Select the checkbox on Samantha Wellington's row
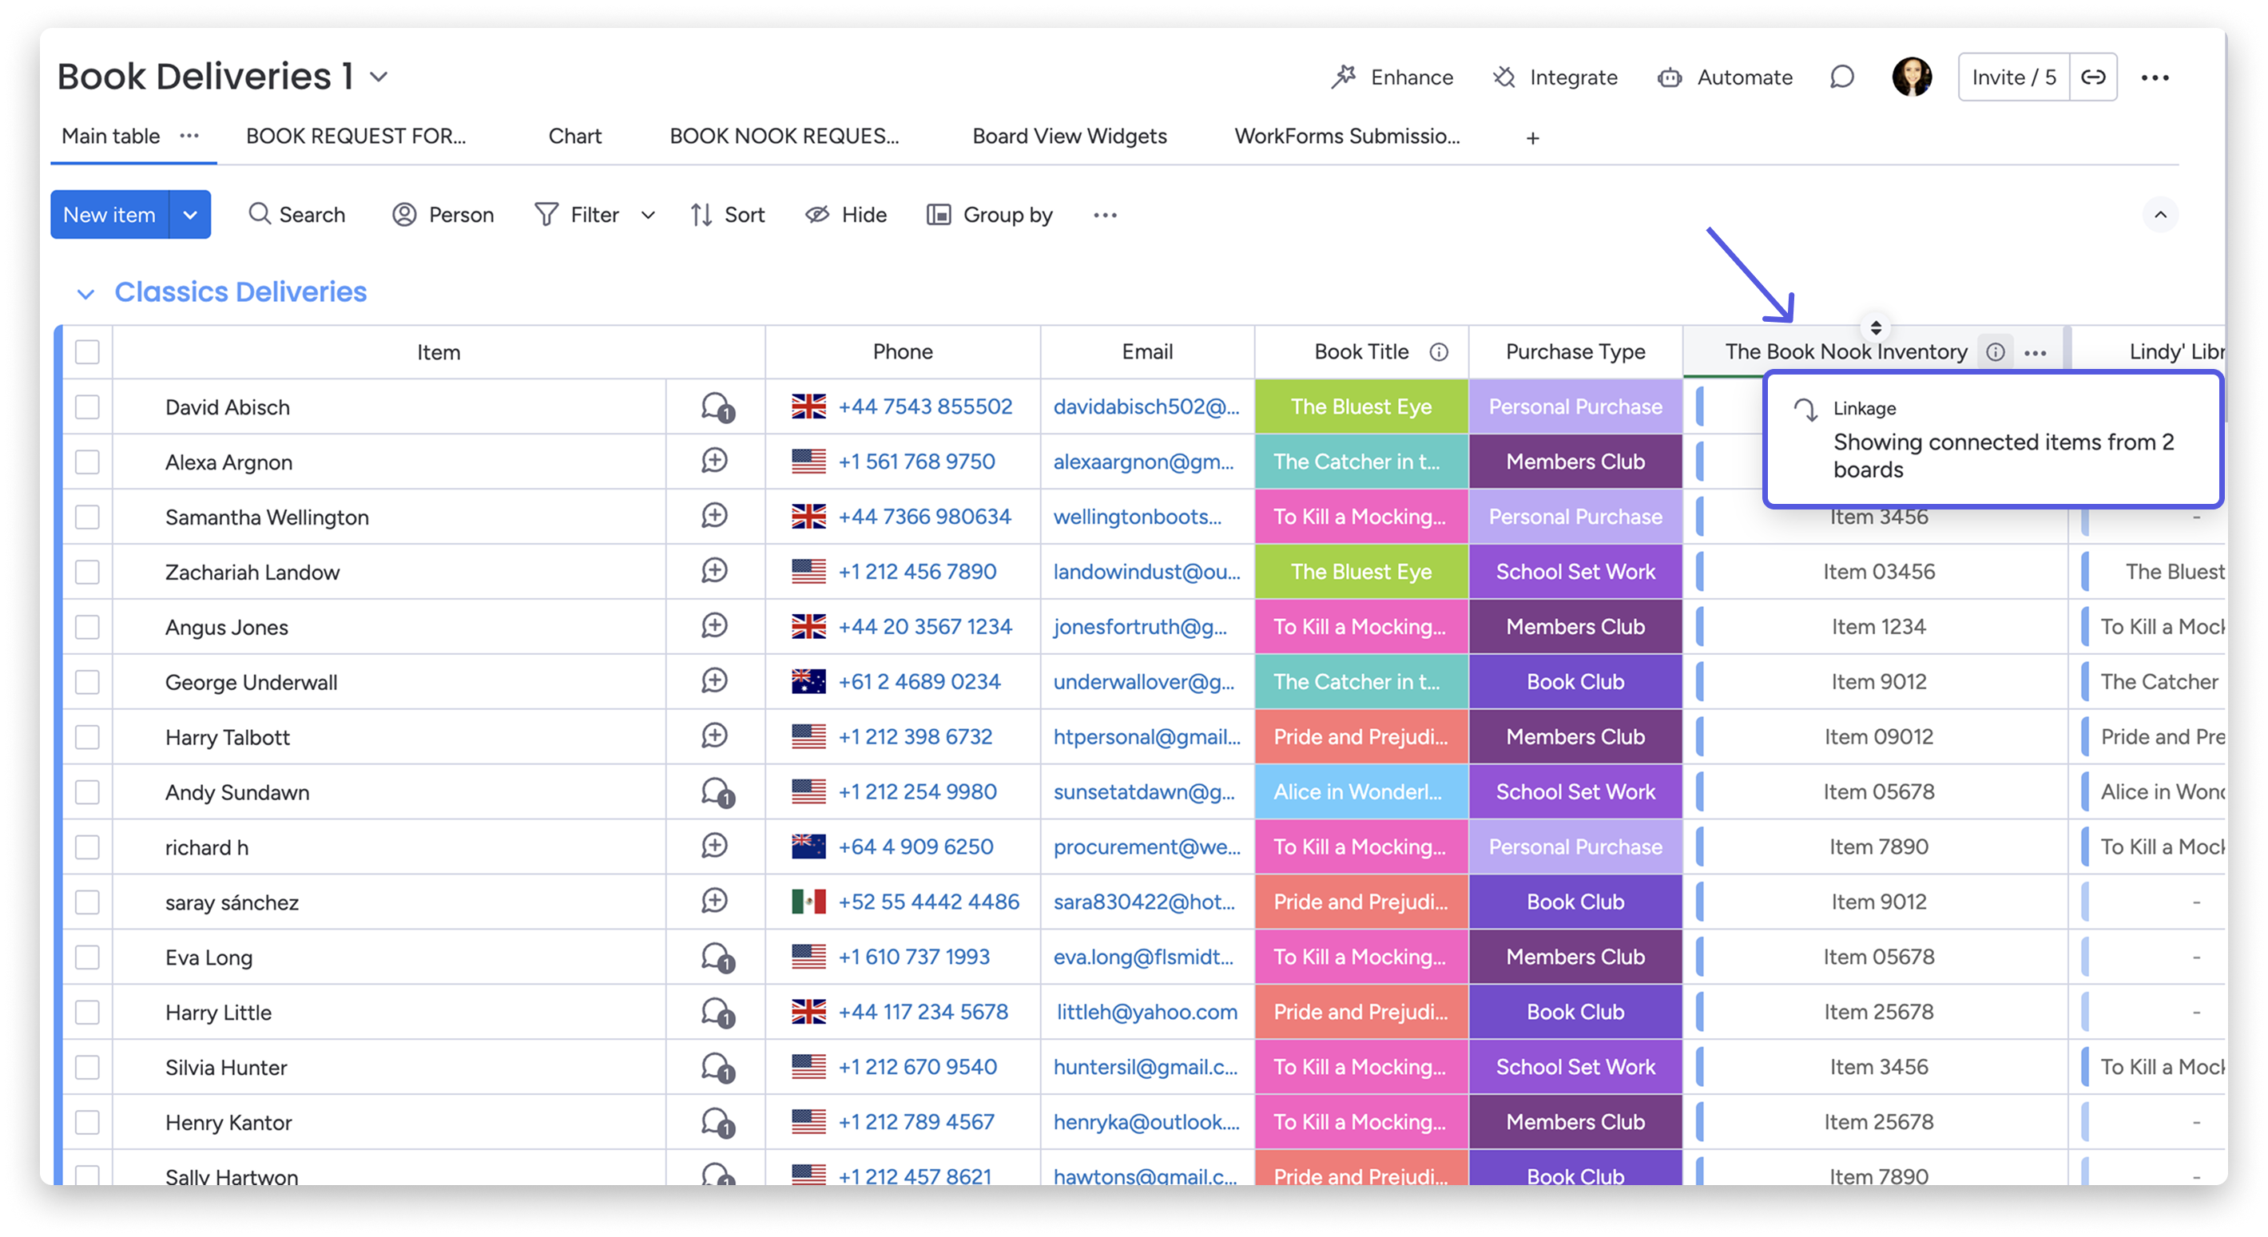Viewport: 2268px width, 1237px height. 87,517
